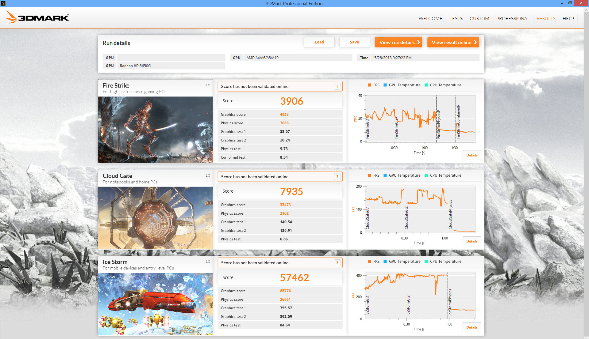Click Cloud Gate physics score 2162
Viewport: 589px width, 339px height.
click(284, 213)
